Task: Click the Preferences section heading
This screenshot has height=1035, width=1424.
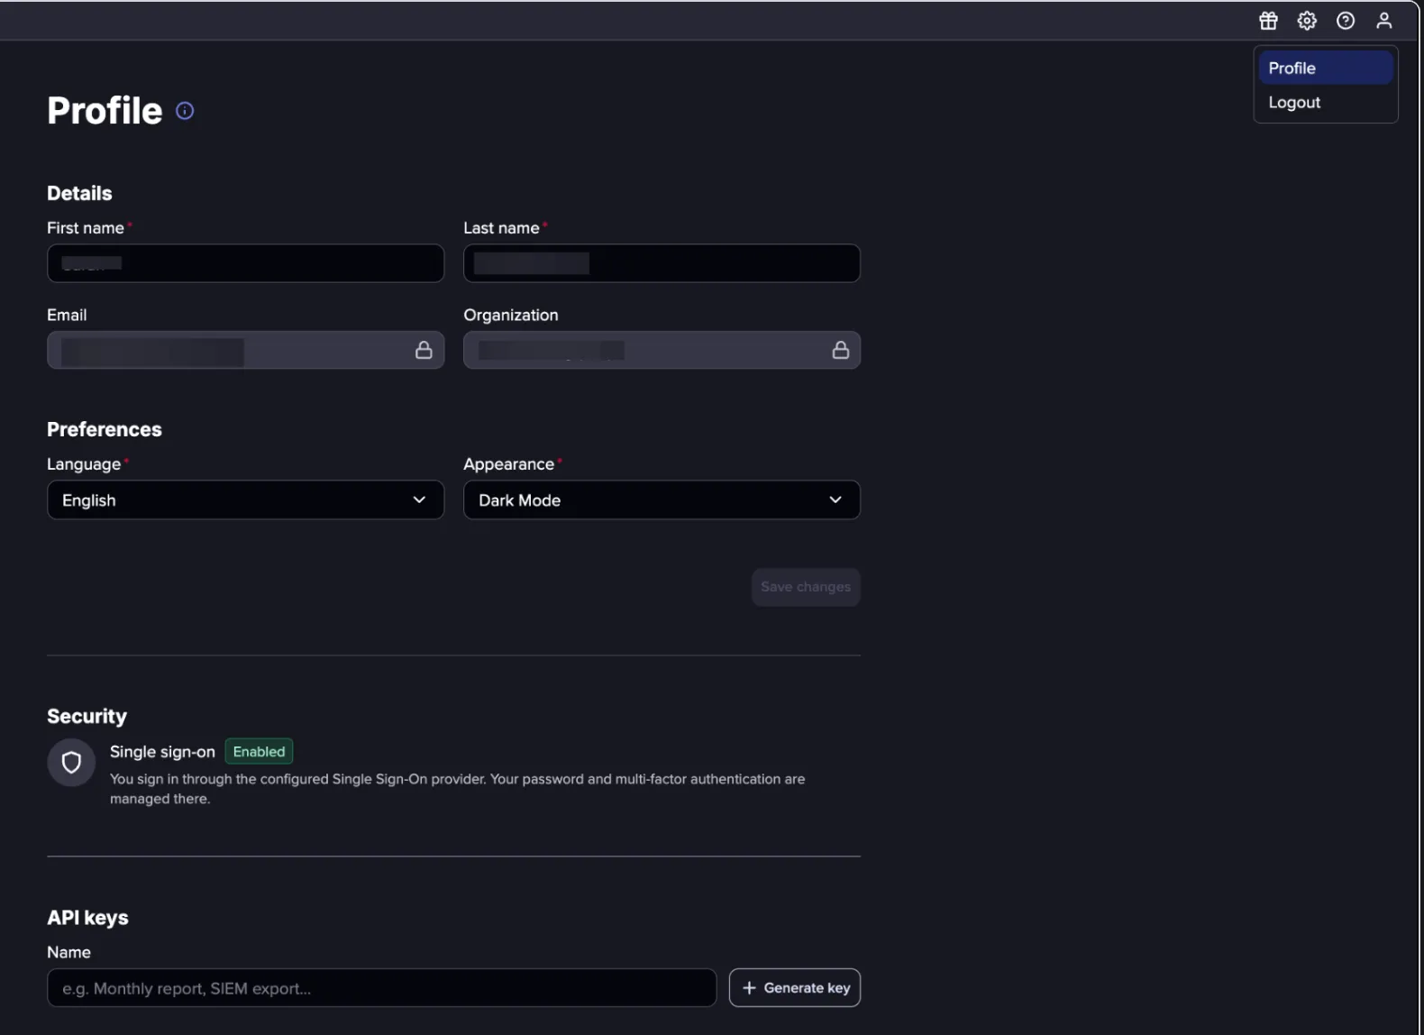Action: [x=105, y=429]
